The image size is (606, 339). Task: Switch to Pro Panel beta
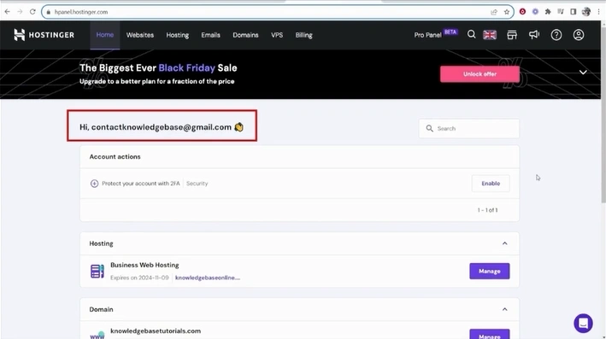point(436,34)
